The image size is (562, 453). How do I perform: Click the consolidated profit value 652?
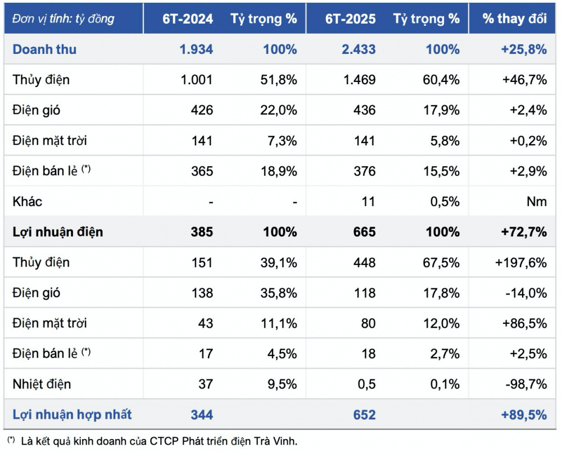point(364,415)
